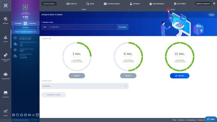Click the all system users statistic icon
217x122 pixels.
[x=15, y=56]
